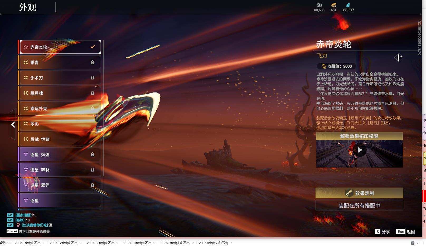Click the lock icon on 手术刀
Viewport: 426px width, 247px height.
pos(93,78)
